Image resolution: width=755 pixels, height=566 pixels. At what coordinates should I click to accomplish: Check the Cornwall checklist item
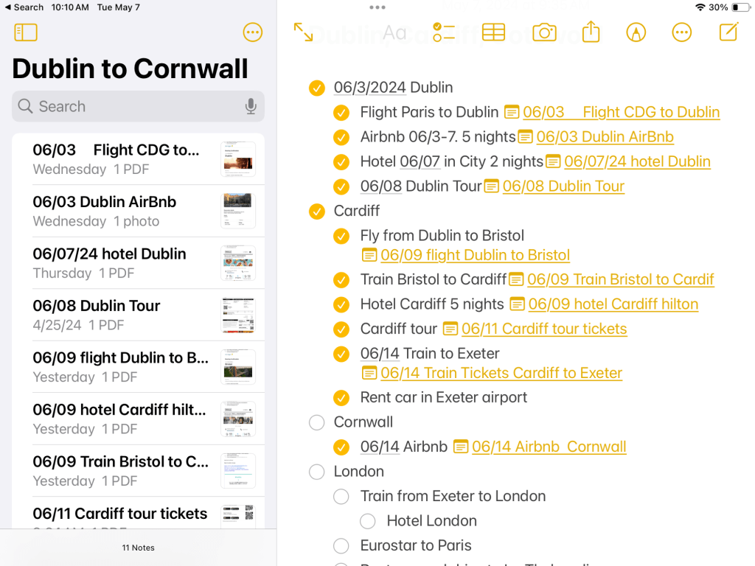pos(317,422)
